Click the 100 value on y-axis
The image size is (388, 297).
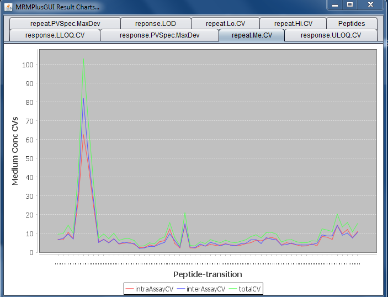click(x=28, y=65)
